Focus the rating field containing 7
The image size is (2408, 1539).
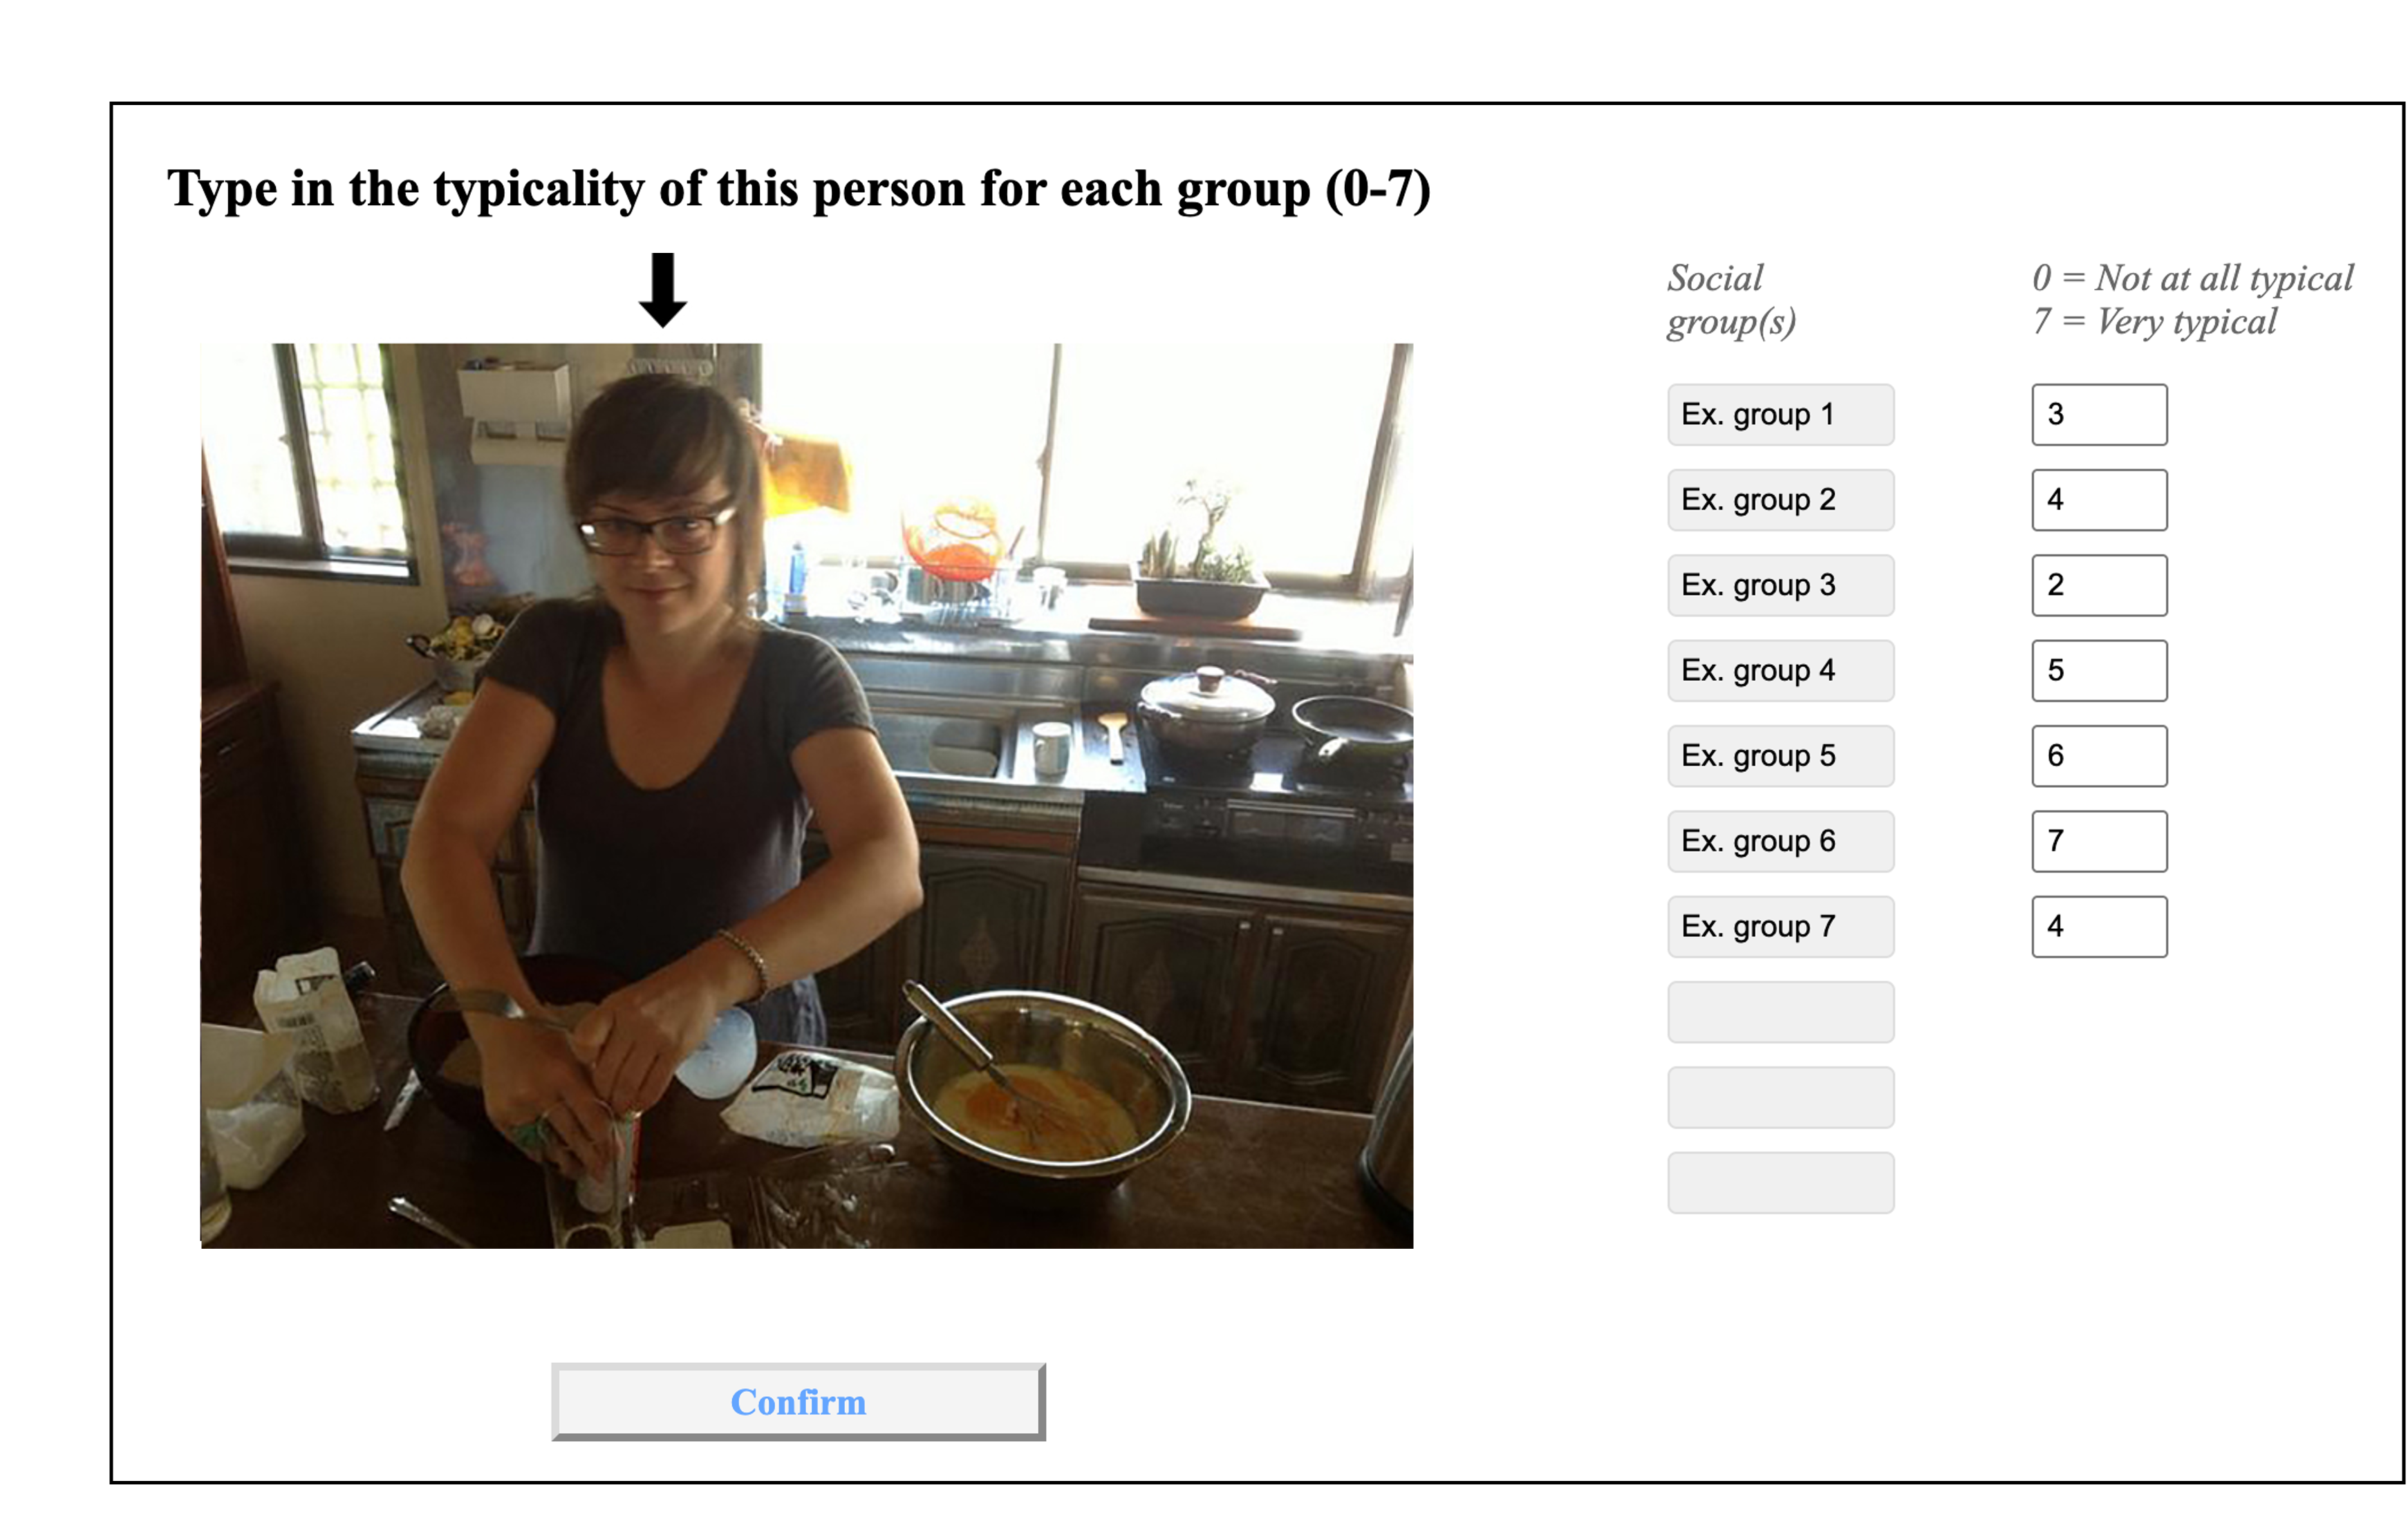point(2099,842)
